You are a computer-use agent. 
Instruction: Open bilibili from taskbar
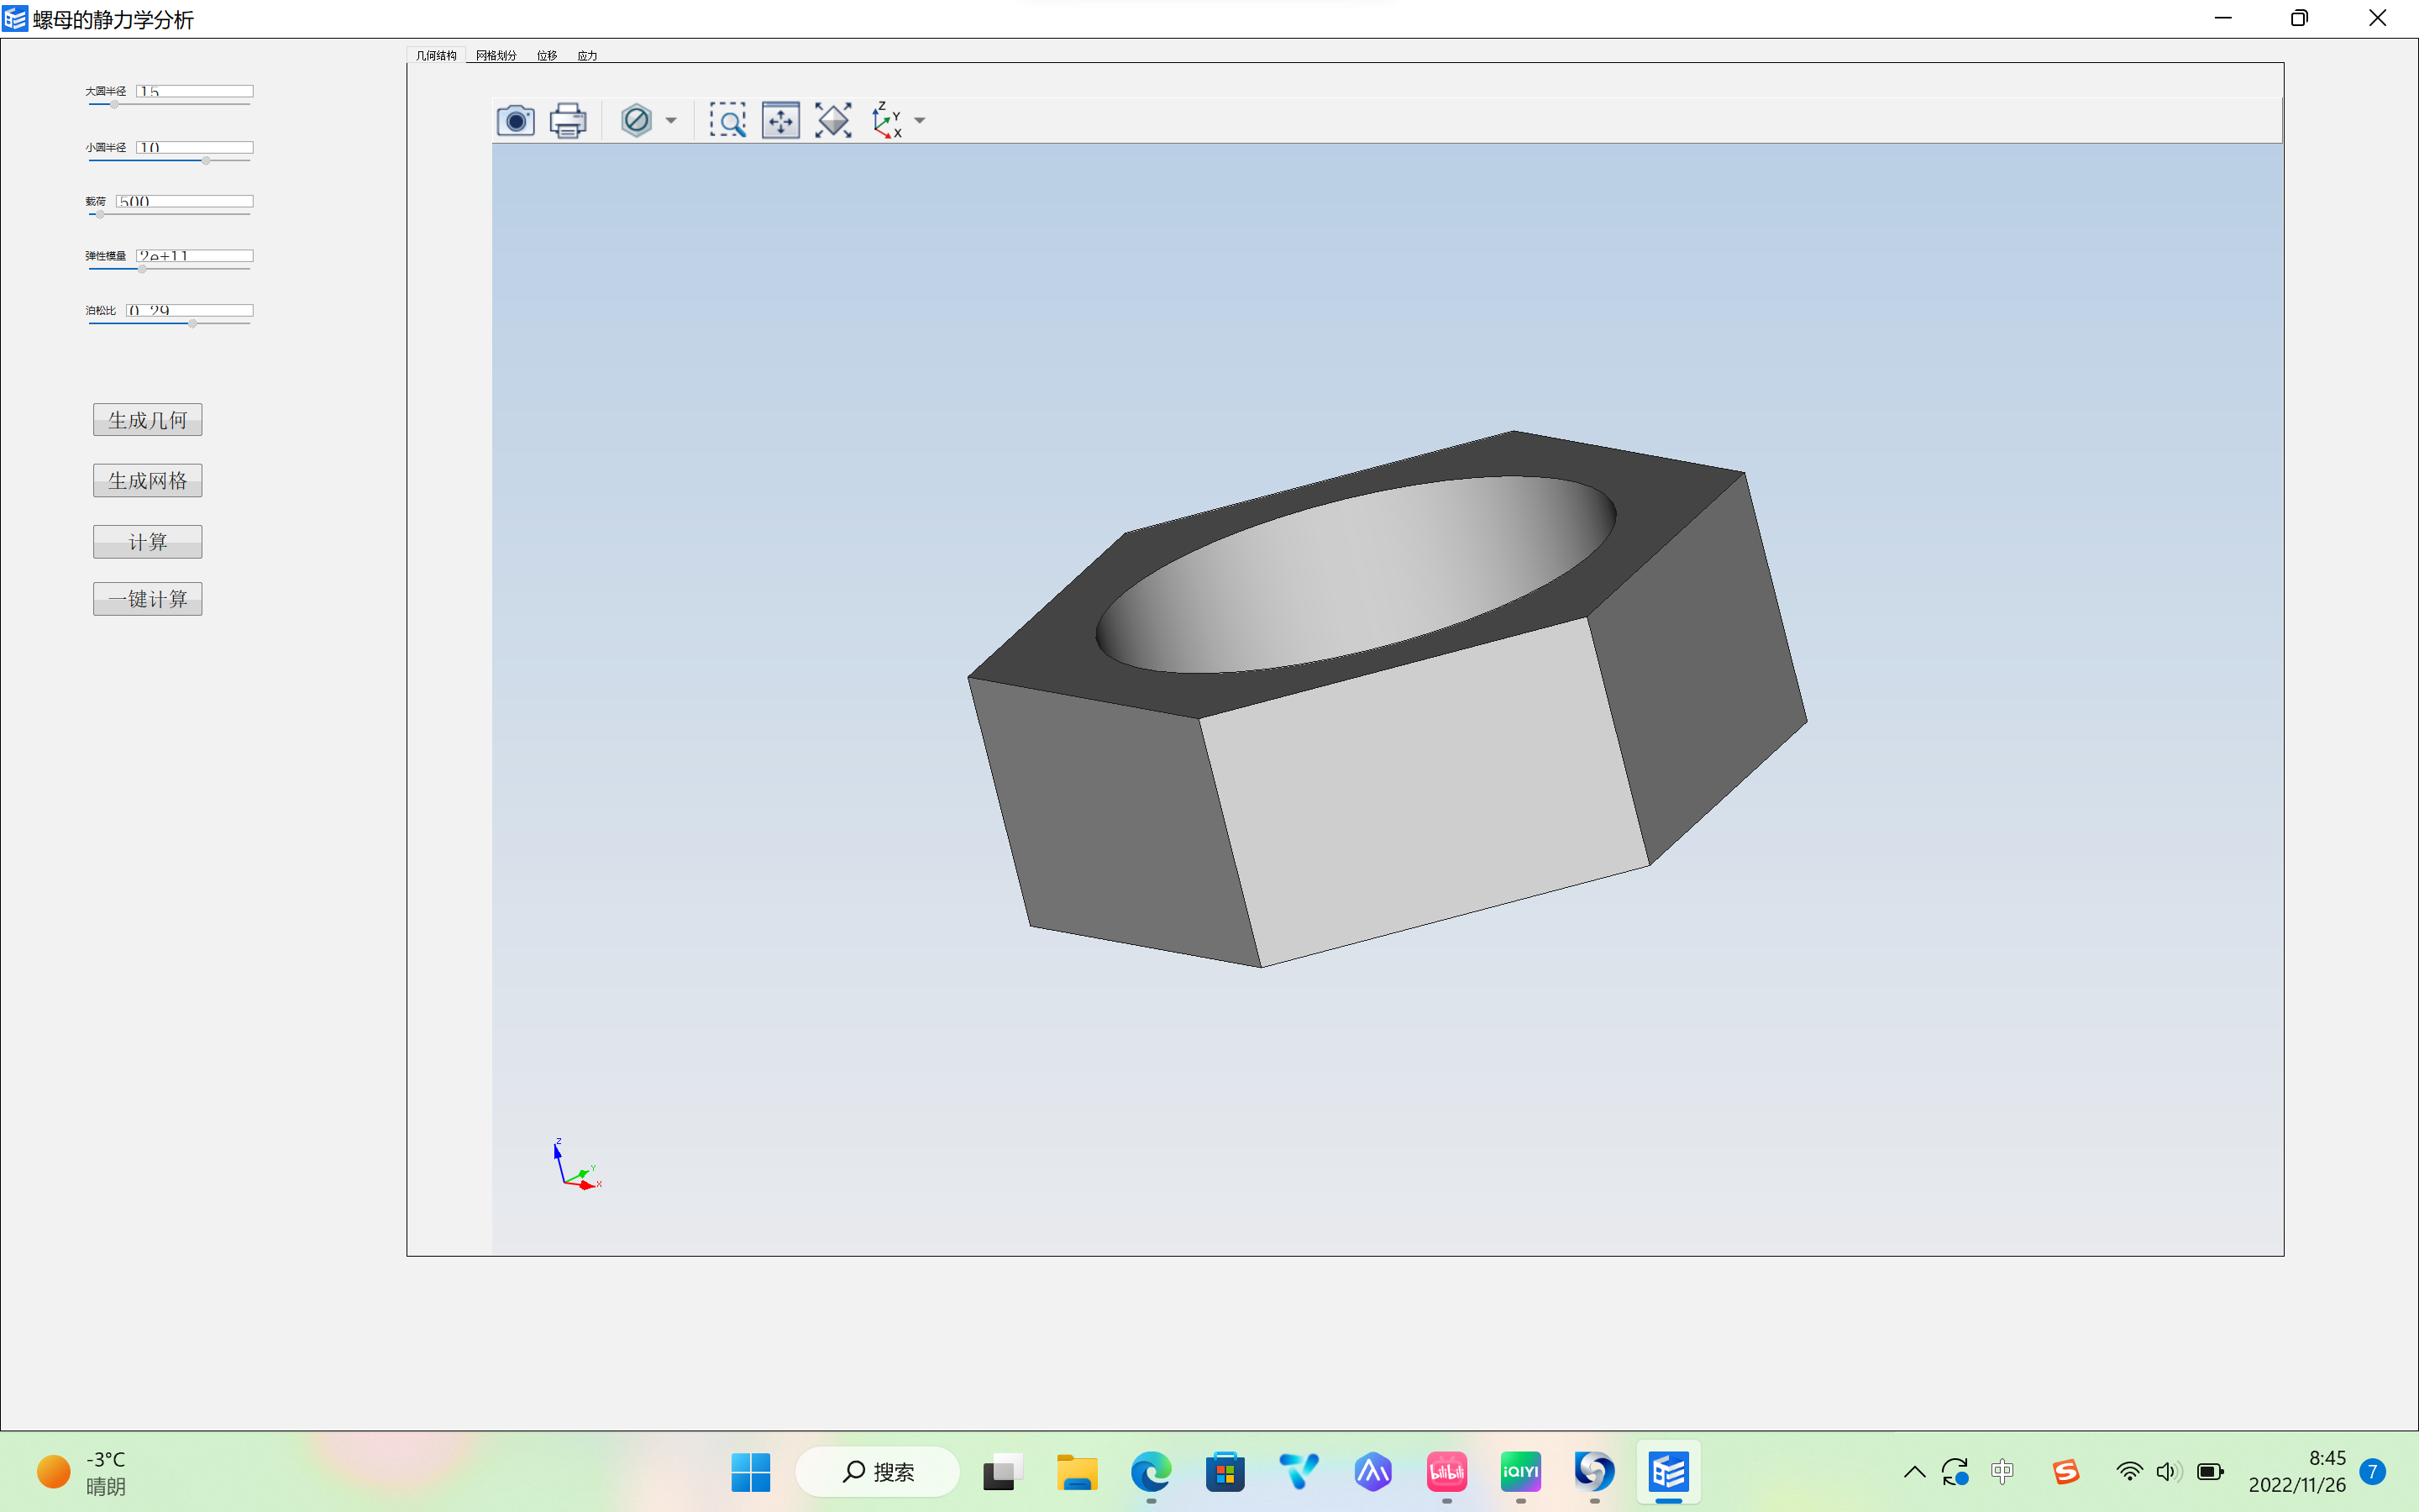1446,1472
